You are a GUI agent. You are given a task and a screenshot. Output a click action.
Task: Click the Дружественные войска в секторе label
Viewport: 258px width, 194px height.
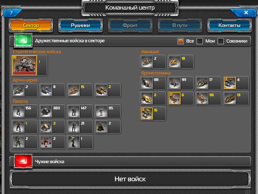click(70, 41)
